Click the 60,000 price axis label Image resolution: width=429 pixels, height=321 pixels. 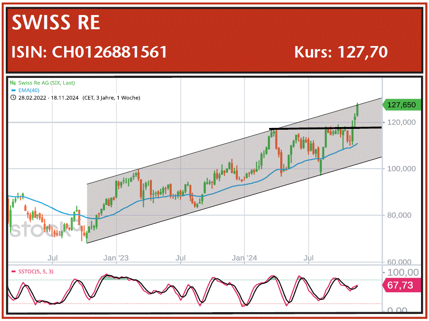[399, 262]
